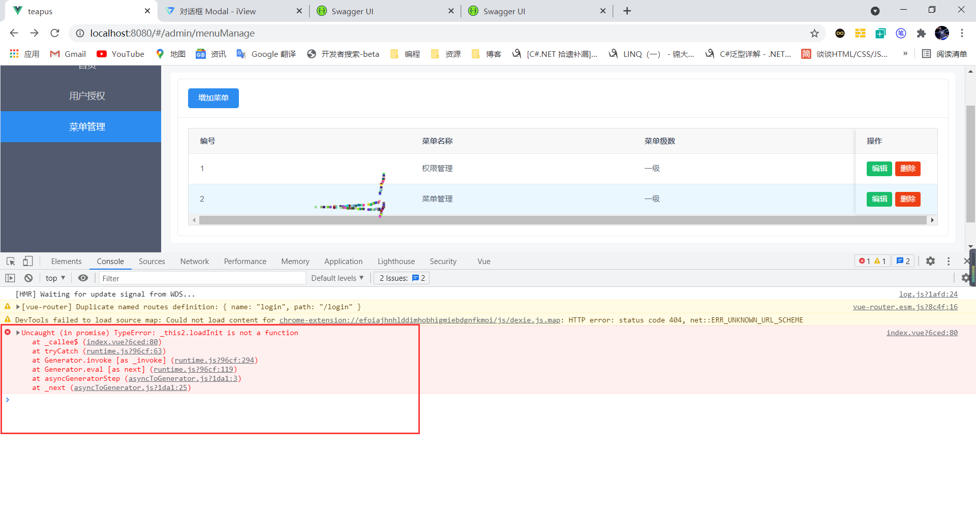Show the console sidebar panel
The image size is (976, 523).
pos(10,278)
